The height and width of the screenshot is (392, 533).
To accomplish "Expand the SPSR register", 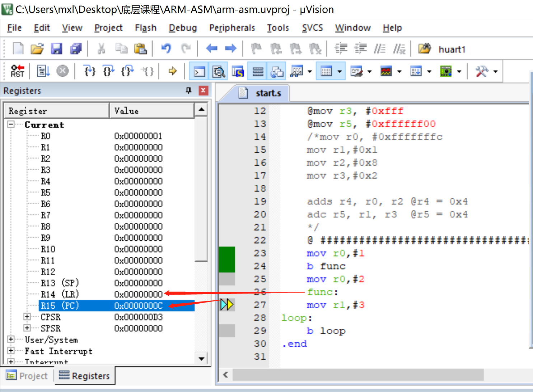I will [27, 328].
